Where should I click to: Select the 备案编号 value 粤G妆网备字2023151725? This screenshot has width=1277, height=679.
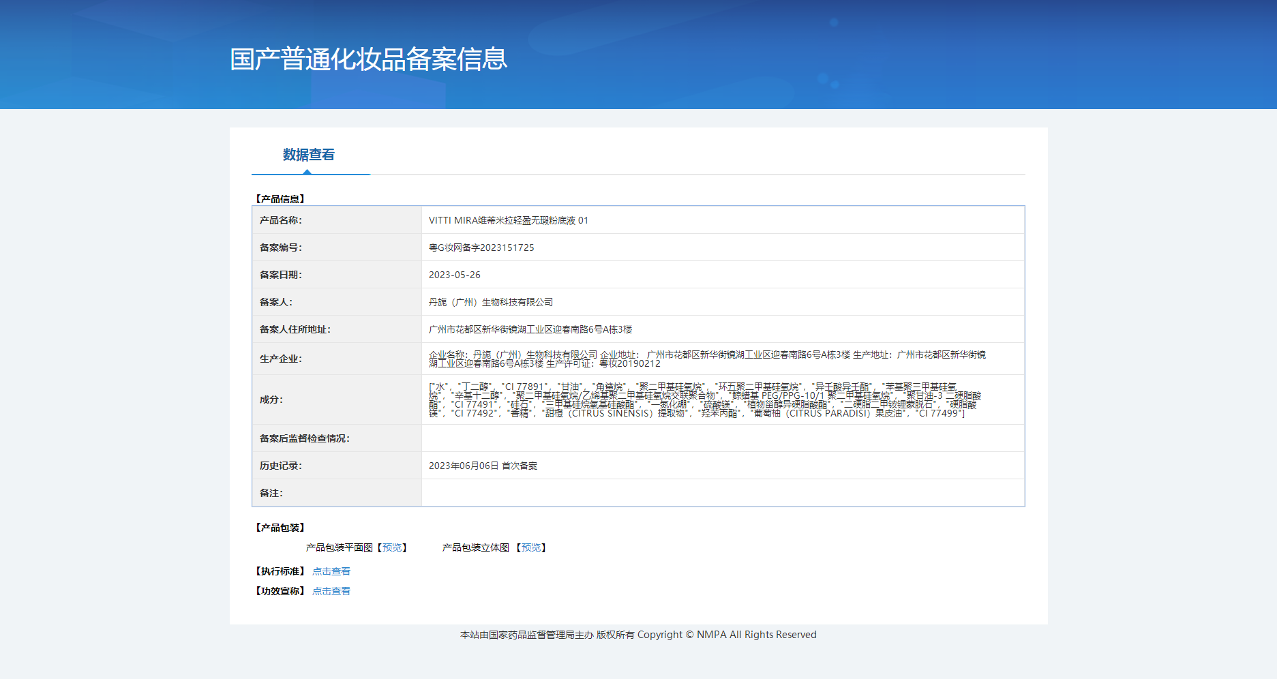coord(481,247)
